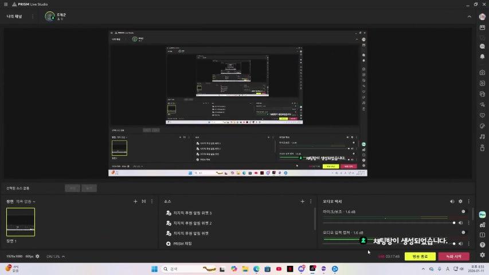Open audio mixer settings gear

(x=460, y=202)
